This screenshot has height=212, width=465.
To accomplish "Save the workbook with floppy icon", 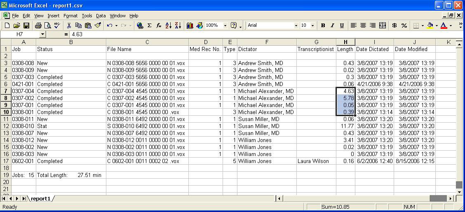I will click(26, 26).
